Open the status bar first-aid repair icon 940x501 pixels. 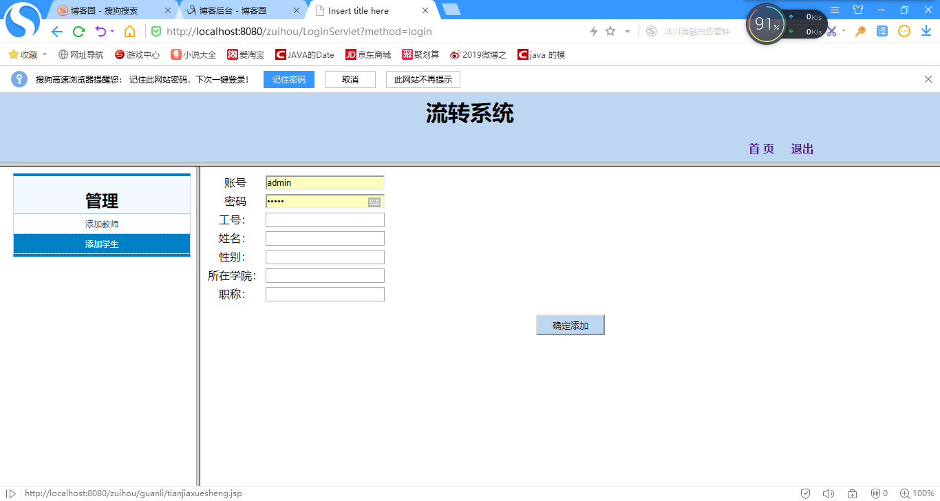click(x=852, y=493)
